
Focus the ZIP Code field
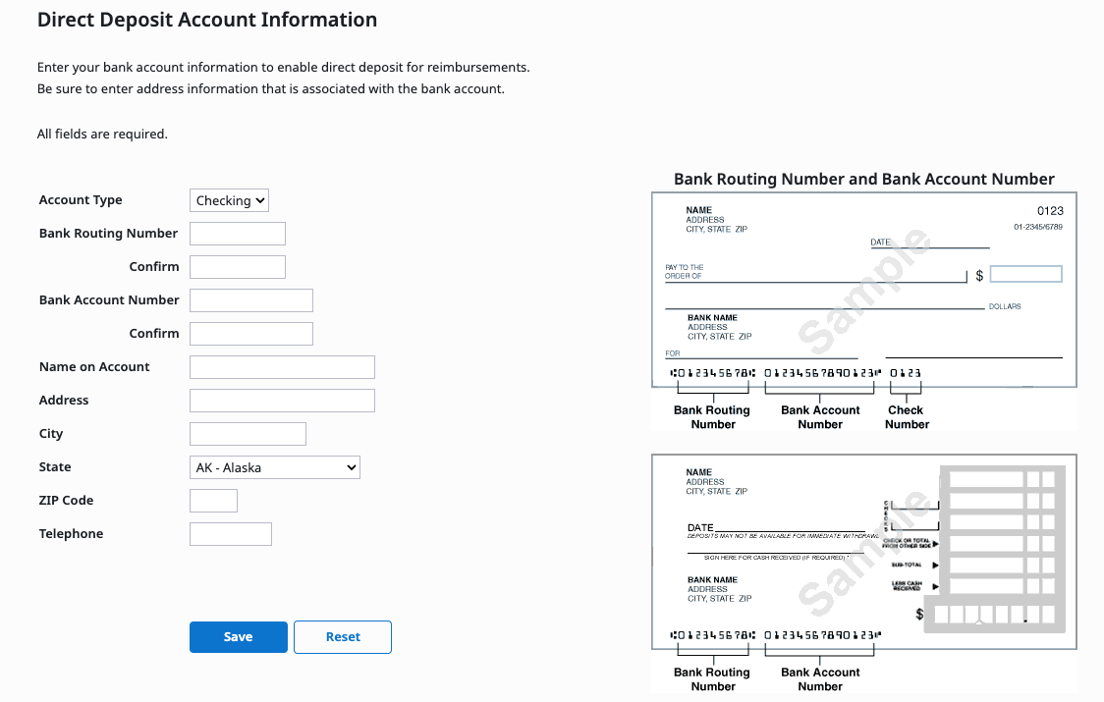click(x=213, y=501)
